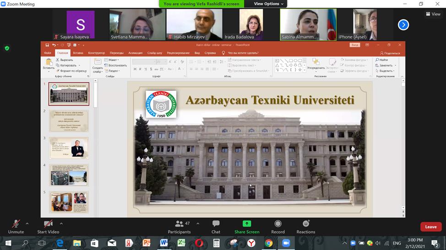The width and height of the screenshot is (446, 250).
Task: Open the Reactions emoji menu
Action: click(x=305, y=224)
